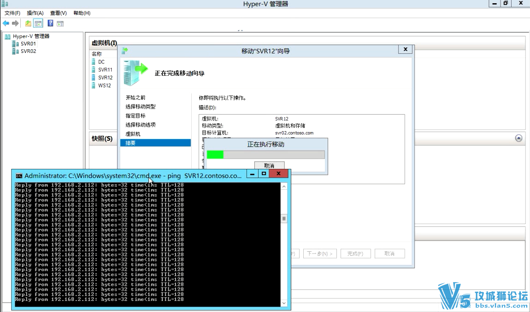Go to the 虚拟机 wizard step
Screen dimensions: 530x312
133,134
